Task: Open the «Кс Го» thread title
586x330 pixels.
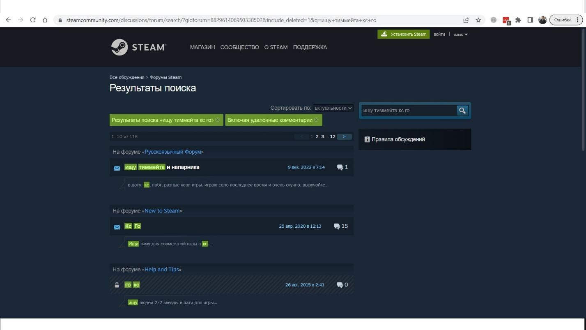Action: [x=133, y=226]
